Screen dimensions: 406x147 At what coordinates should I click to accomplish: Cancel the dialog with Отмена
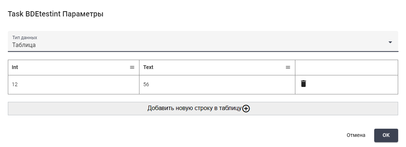pyautogui.click(x=356, y=135)
